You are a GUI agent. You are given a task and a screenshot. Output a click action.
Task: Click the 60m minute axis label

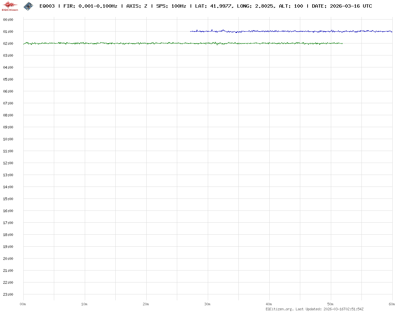click(x=392, y=304)
